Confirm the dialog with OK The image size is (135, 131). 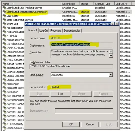(71, 124)
